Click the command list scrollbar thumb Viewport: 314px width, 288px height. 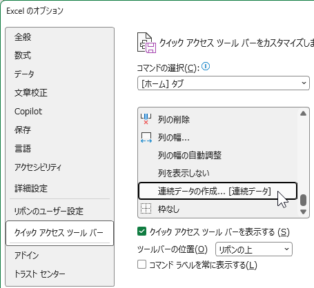tap(303, 200)
